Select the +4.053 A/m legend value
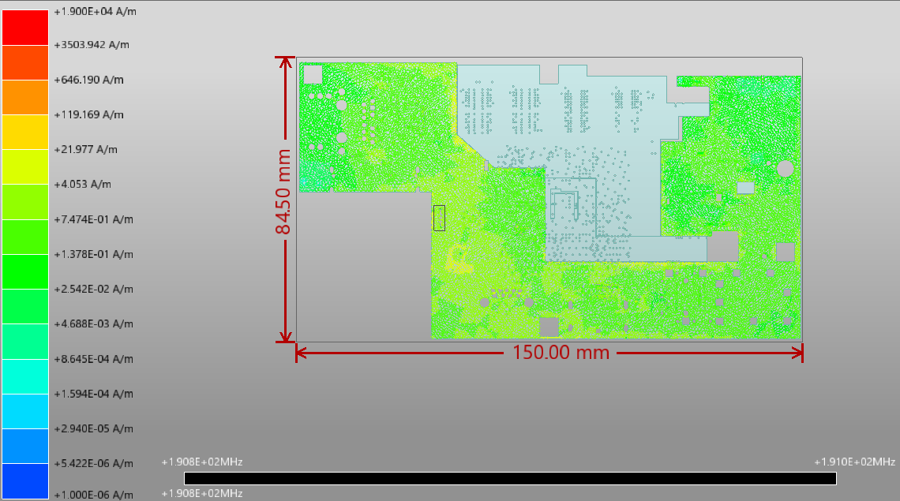900x501 pixels. pyautogui.click(x=82, y=184)
